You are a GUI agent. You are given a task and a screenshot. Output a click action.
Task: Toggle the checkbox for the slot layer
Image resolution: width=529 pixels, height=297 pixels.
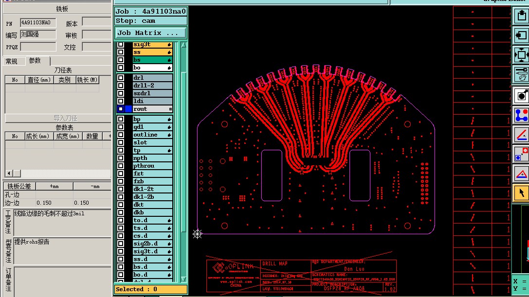(121, 142)
